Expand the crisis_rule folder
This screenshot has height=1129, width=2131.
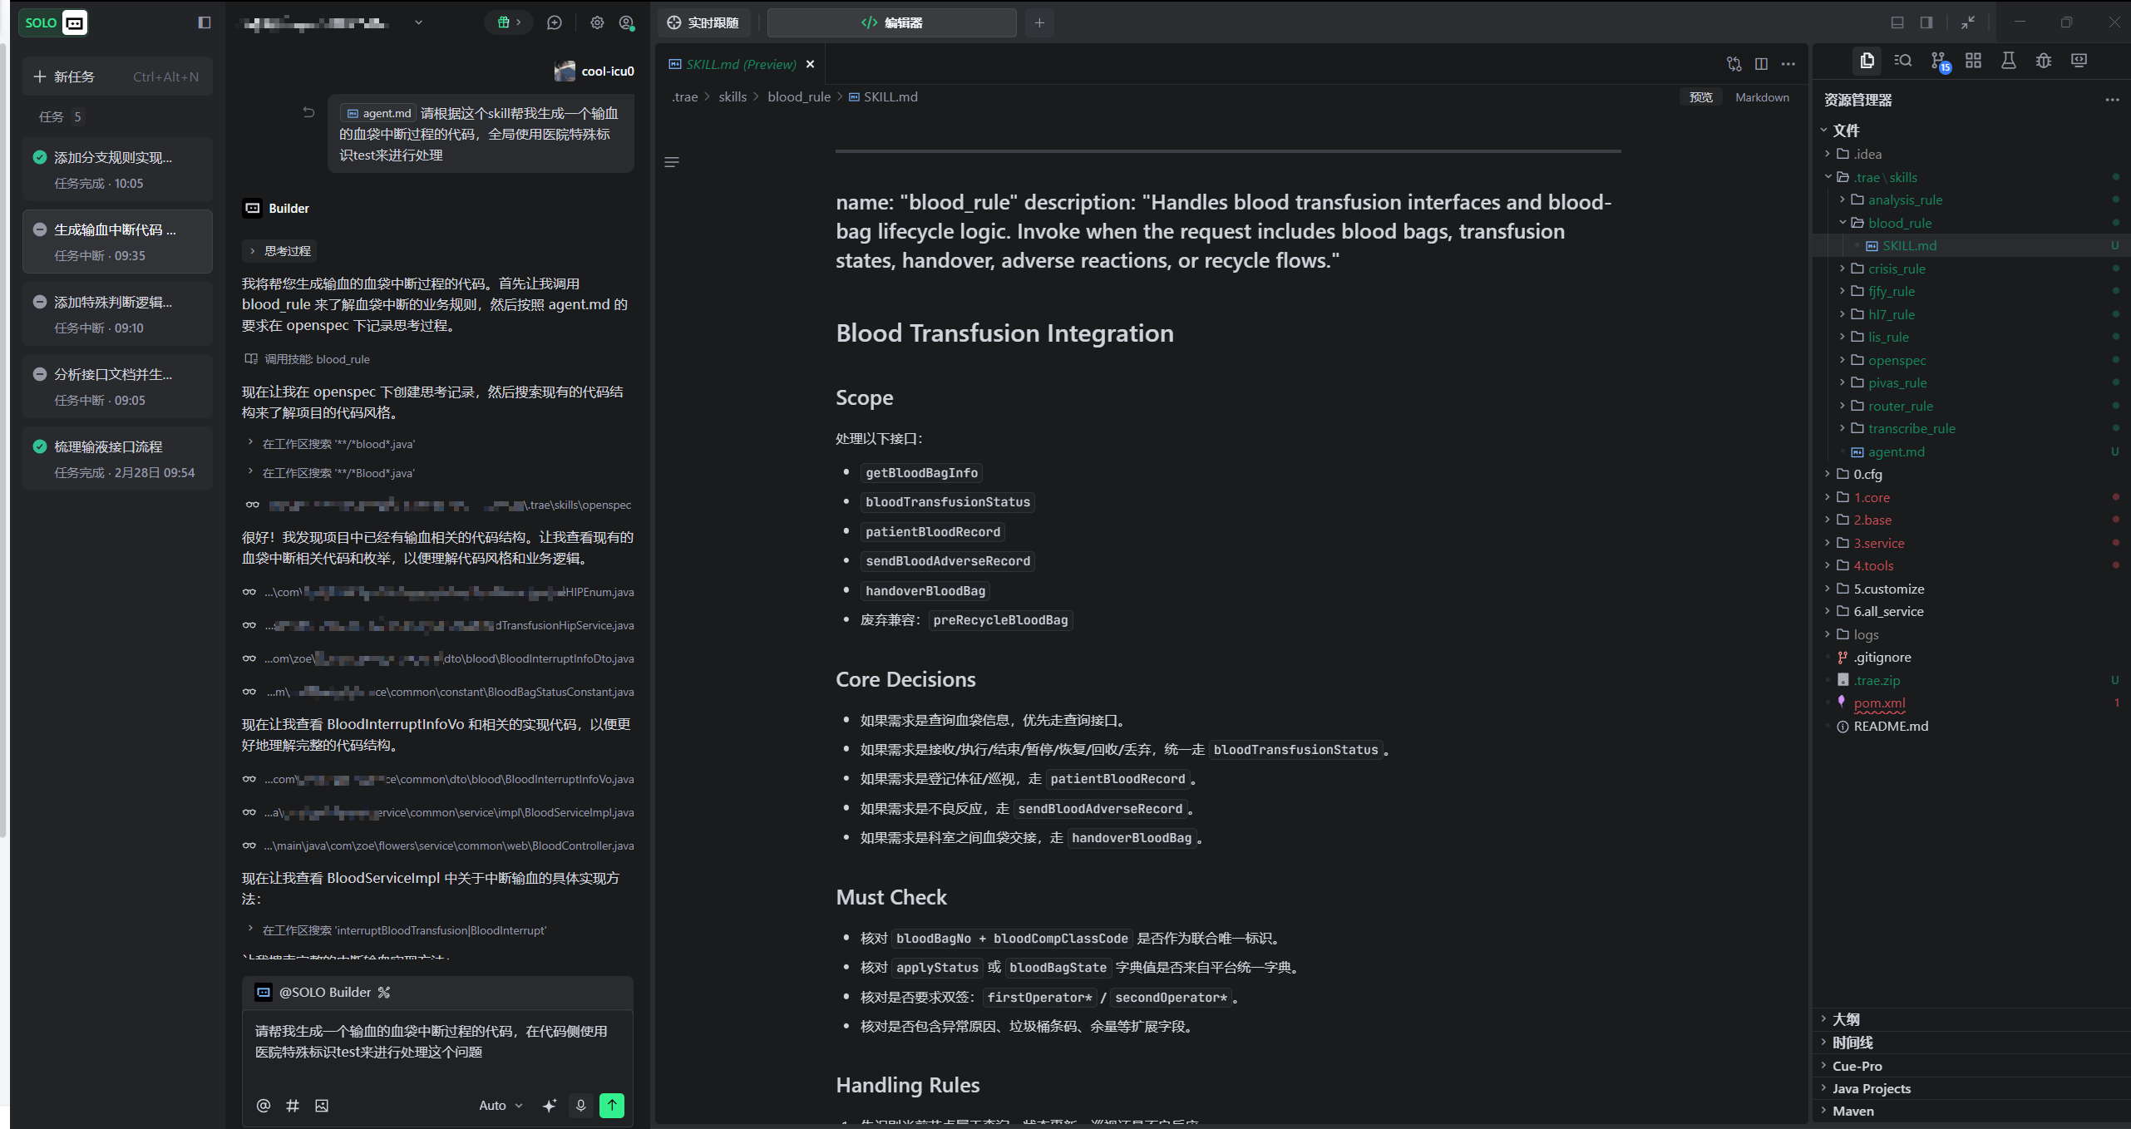pyautogui.click(x=1896, y=269)
